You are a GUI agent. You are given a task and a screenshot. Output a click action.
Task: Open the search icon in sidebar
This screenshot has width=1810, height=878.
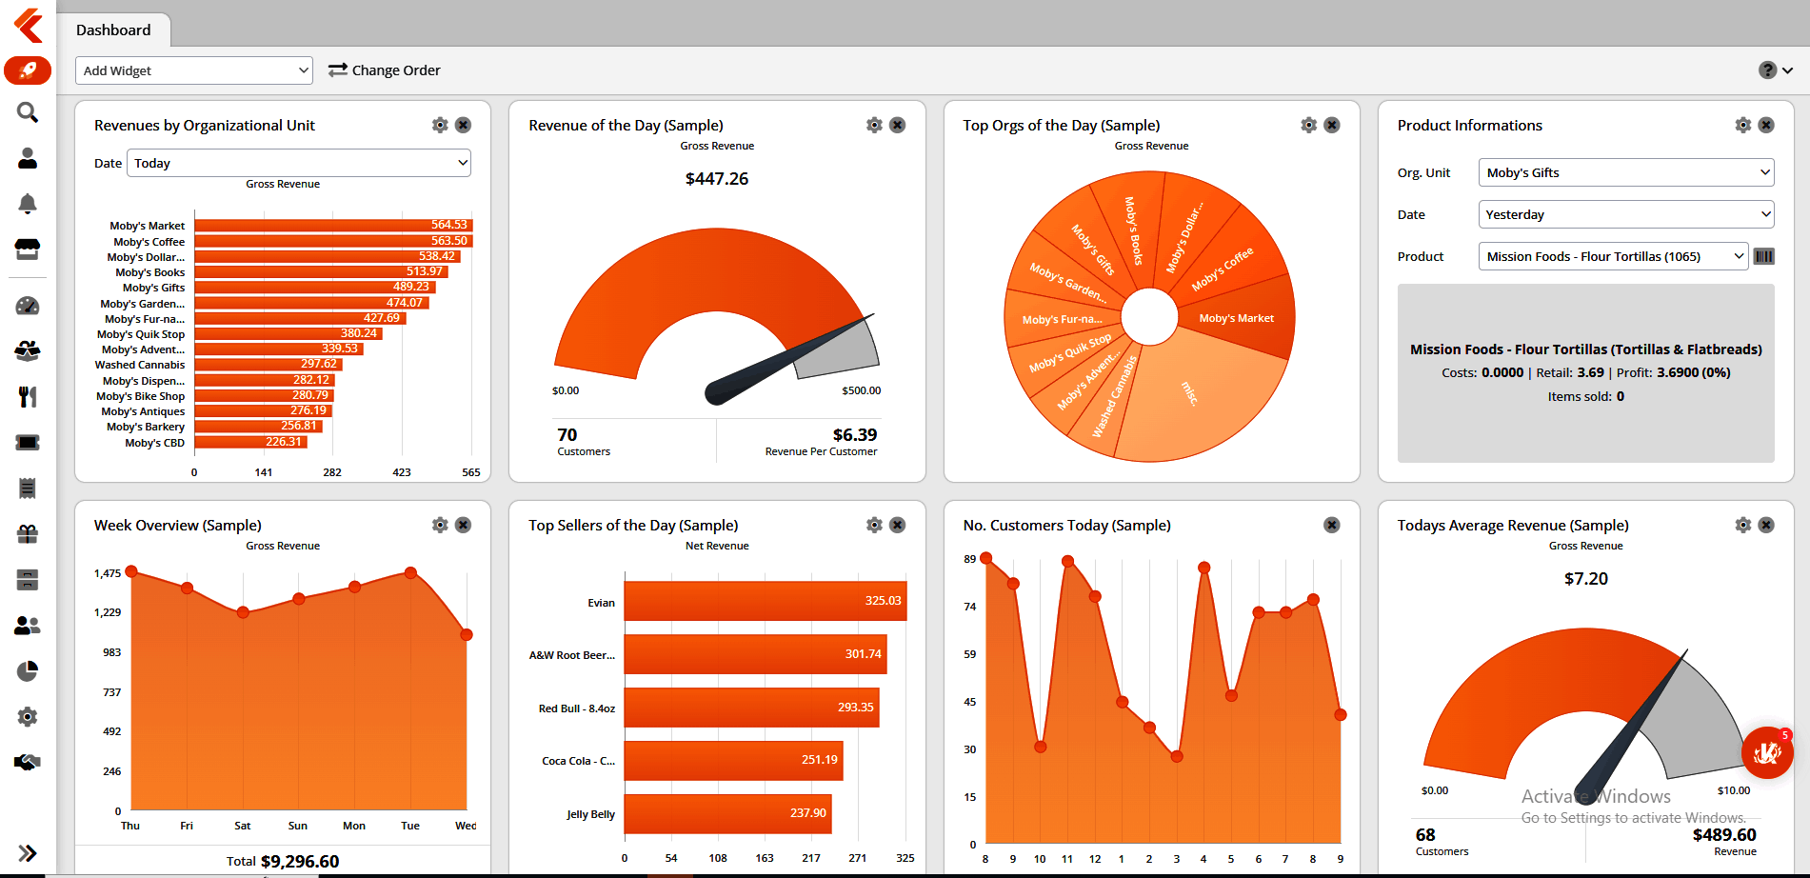28,112
